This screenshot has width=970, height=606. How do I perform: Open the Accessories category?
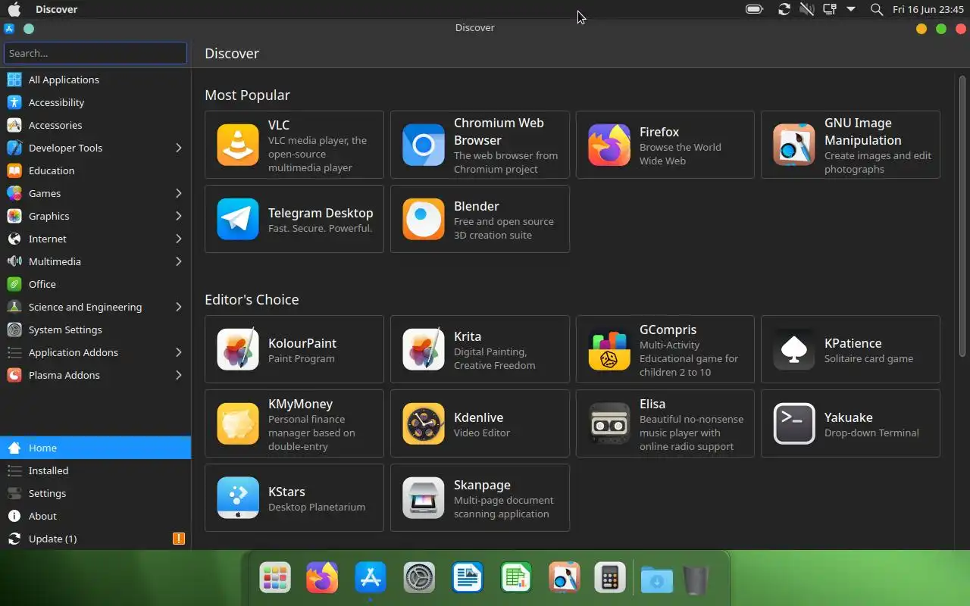click(x=95, y=125)
